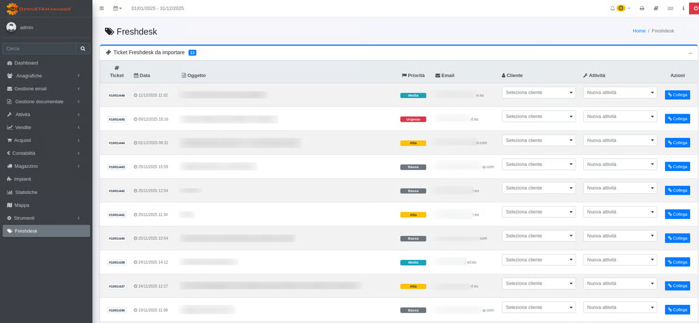Click the printer icon in the top bar
Viewport: 699px width, 323px height.
pyautogui.click(x=642, y=8)
